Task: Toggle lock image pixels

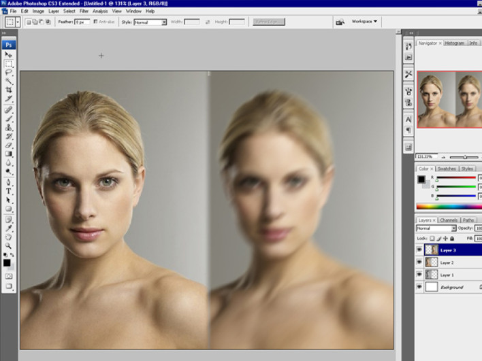Action: pos(439,238)
